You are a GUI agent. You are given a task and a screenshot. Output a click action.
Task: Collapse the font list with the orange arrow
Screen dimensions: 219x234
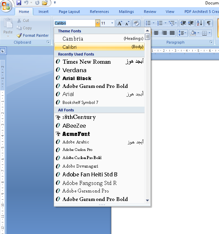pos(98,23)
